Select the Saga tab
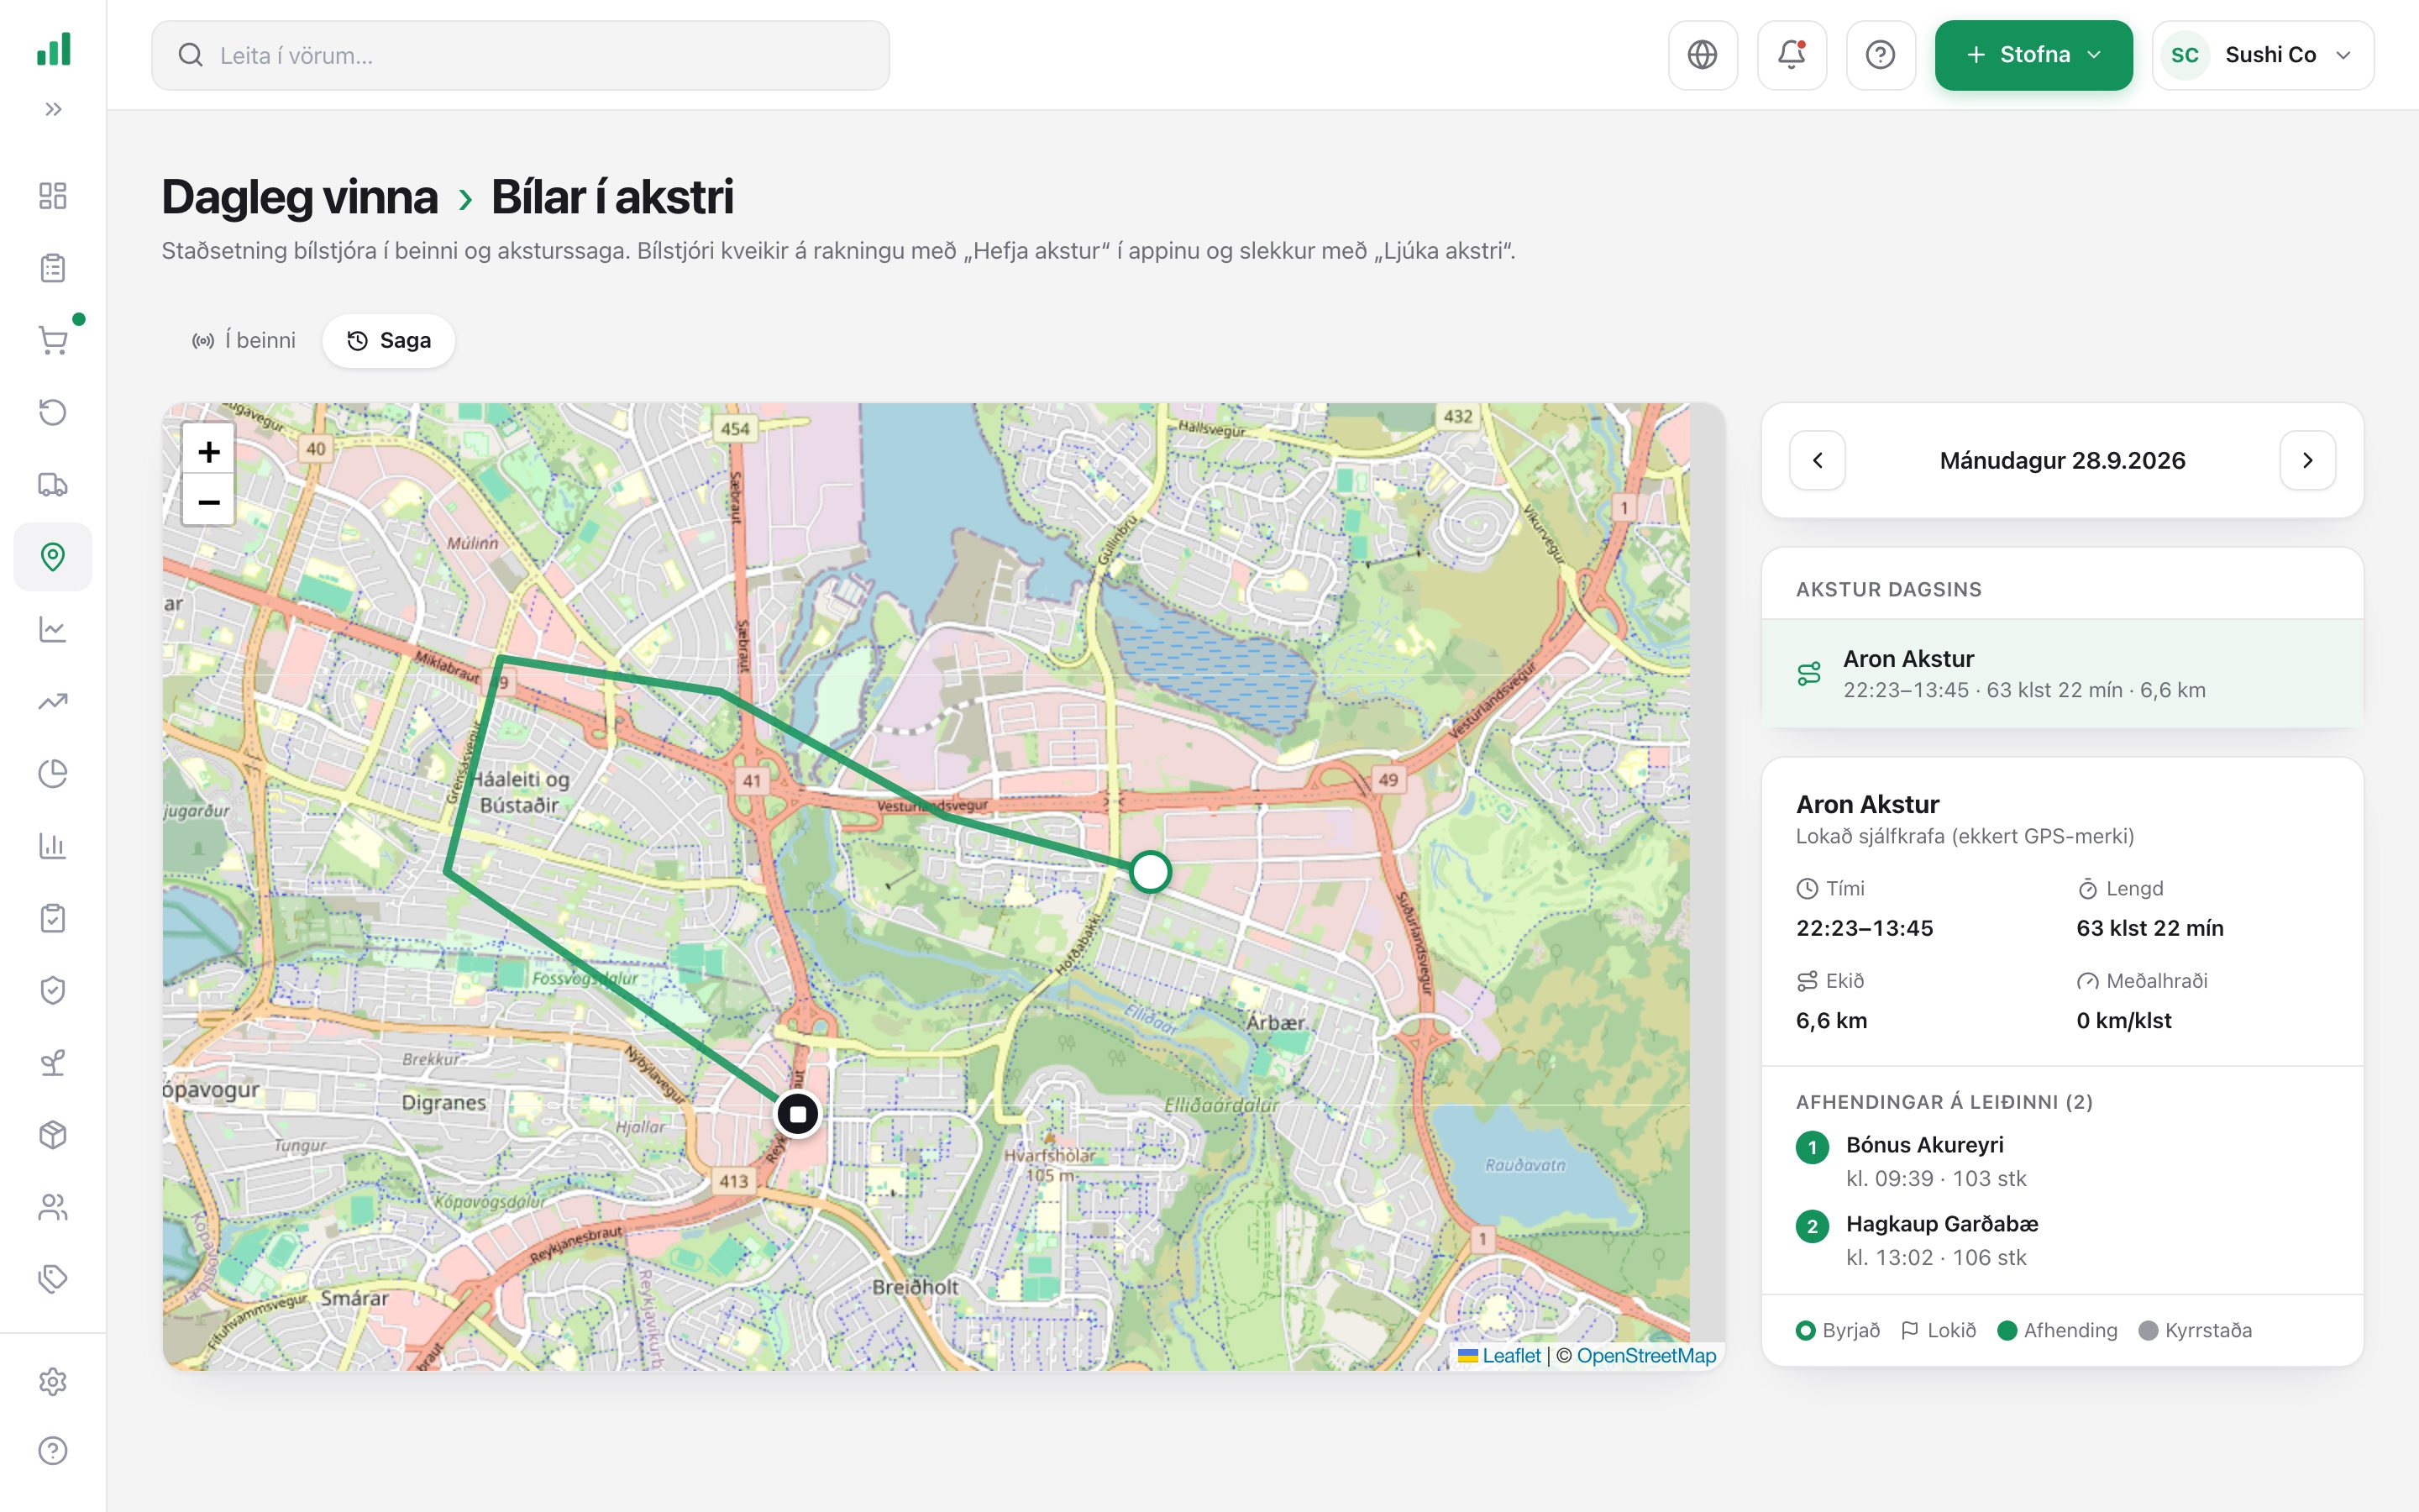This screenshot has height=1512, width=2419. click(389, 341)
